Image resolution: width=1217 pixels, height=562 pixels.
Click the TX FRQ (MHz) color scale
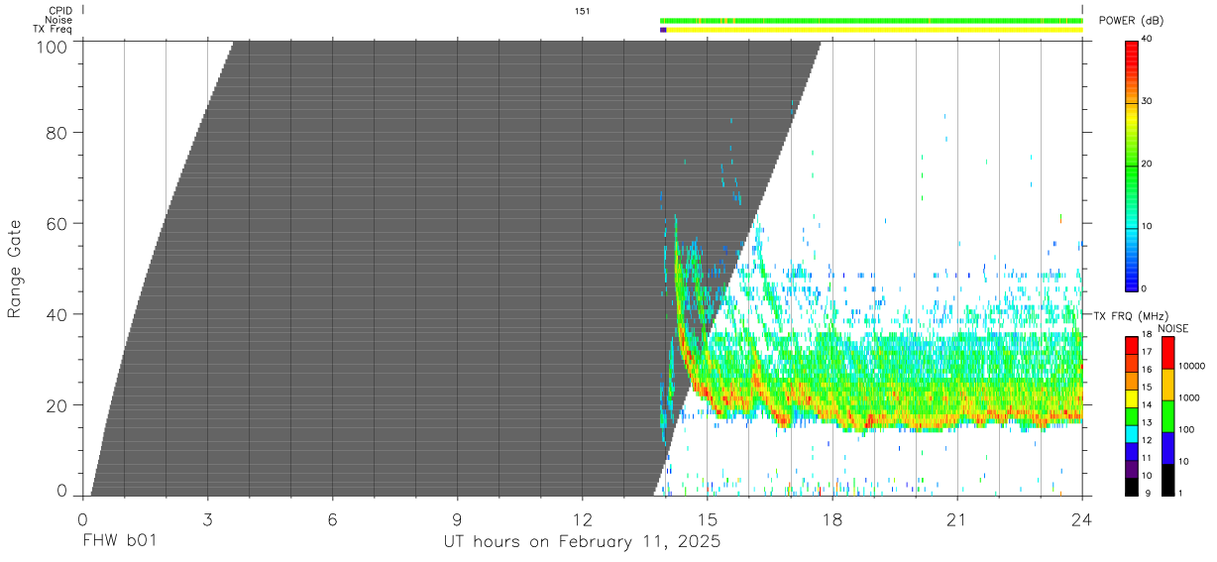1133,415
